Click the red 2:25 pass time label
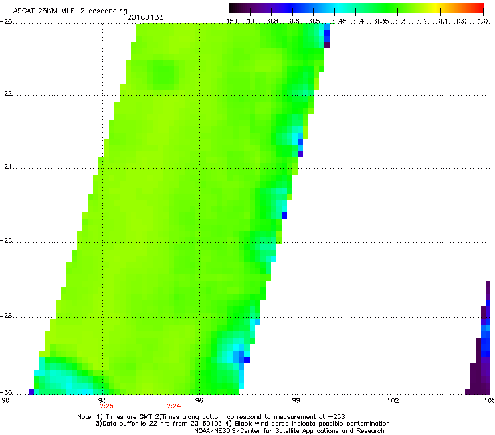The width and height of the screenshot is (495, 435). click(107, 406)
